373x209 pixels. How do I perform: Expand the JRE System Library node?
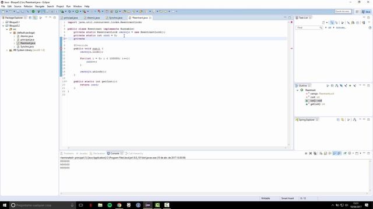7,51
